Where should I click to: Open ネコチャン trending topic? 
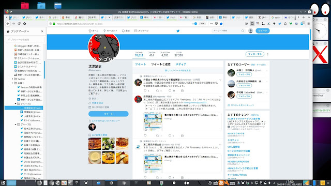[x=233, y=140]
